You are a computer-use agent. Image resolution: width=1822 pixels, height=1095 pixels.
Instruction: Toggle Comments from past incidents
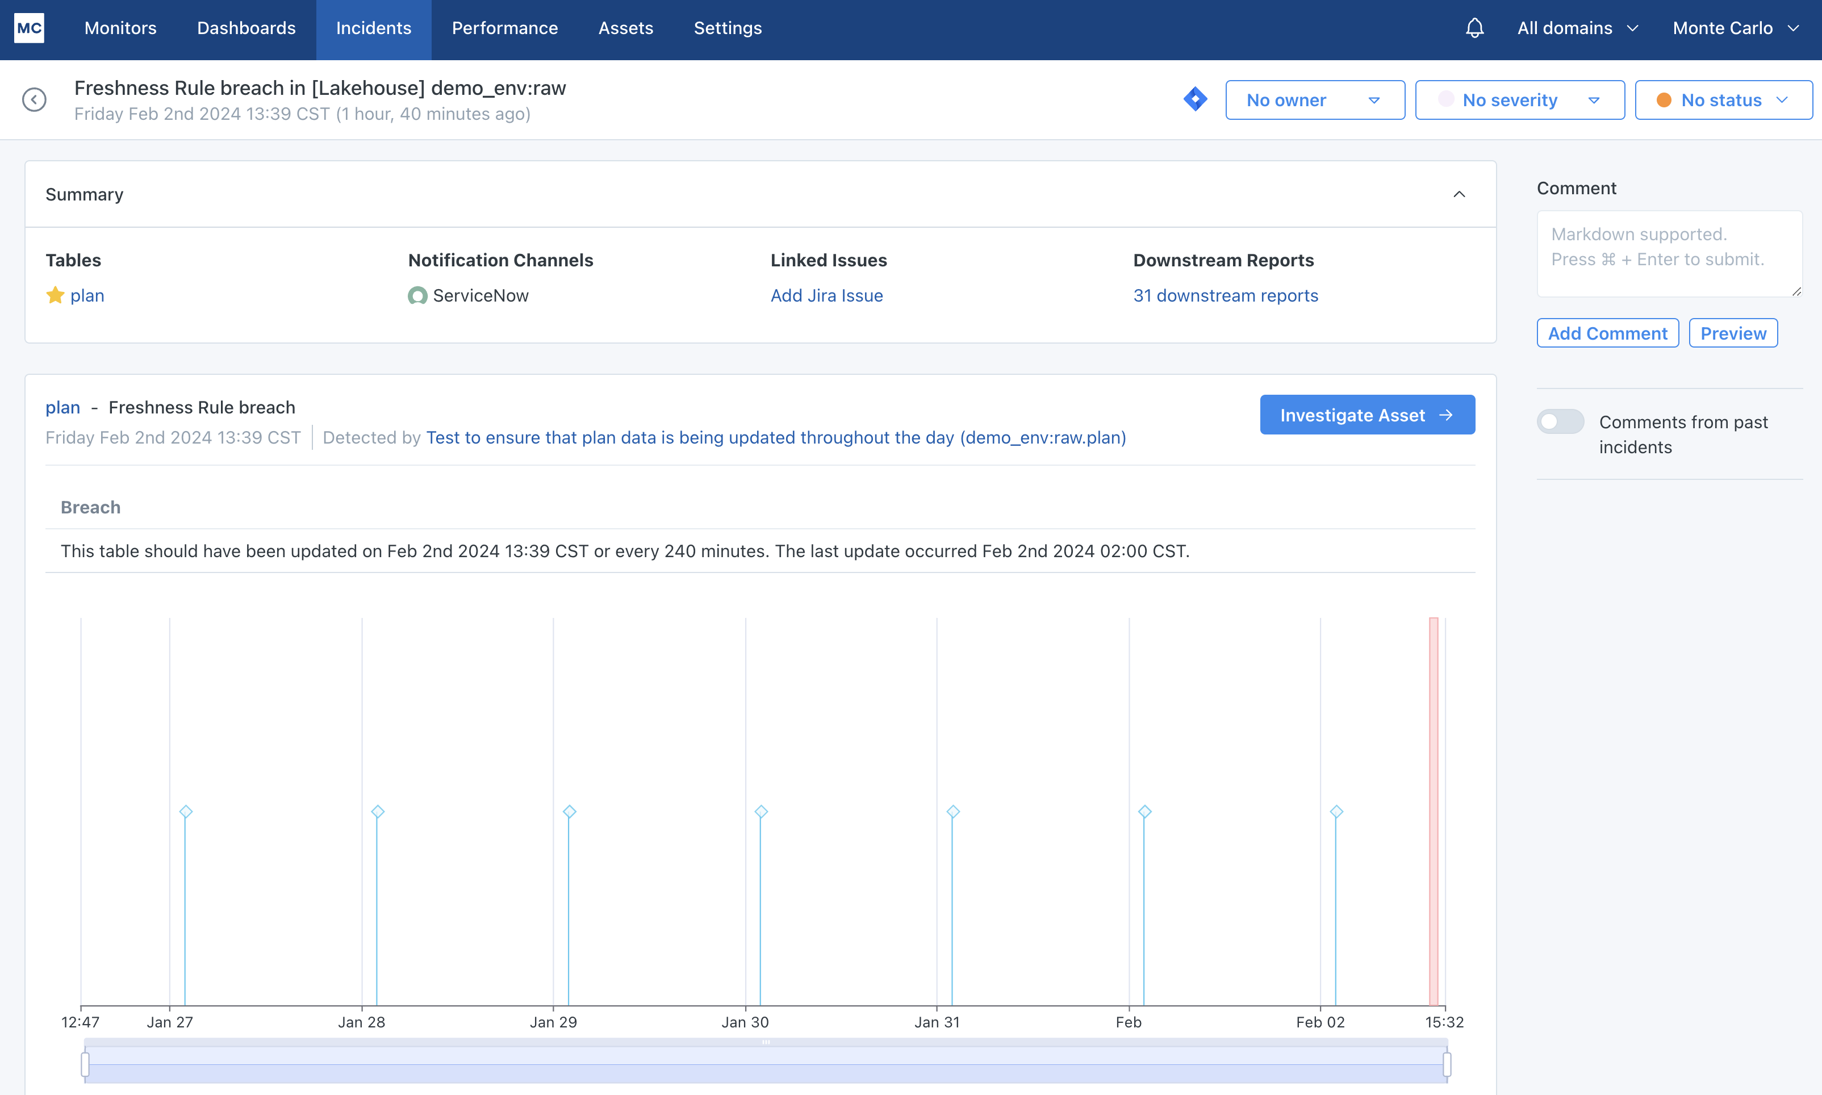point(1560,422)
